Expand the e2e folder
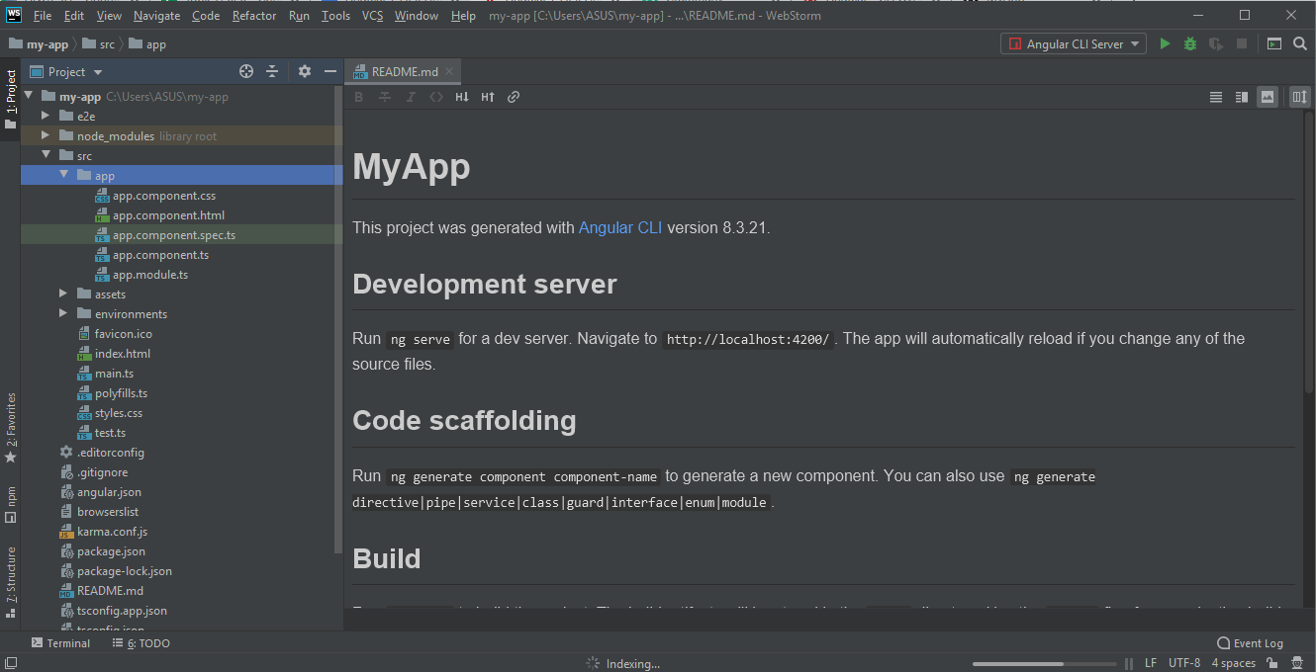The width and height of the screenshot is (1316, 672). [x=46, y=117]
